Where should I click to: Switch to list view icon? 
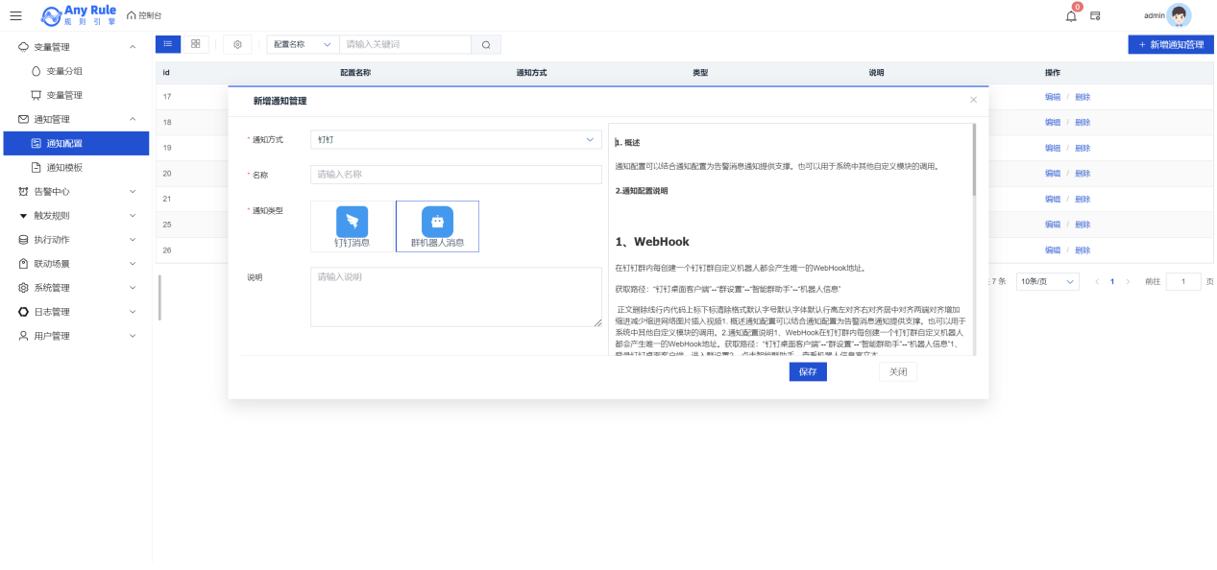point(167,44)
